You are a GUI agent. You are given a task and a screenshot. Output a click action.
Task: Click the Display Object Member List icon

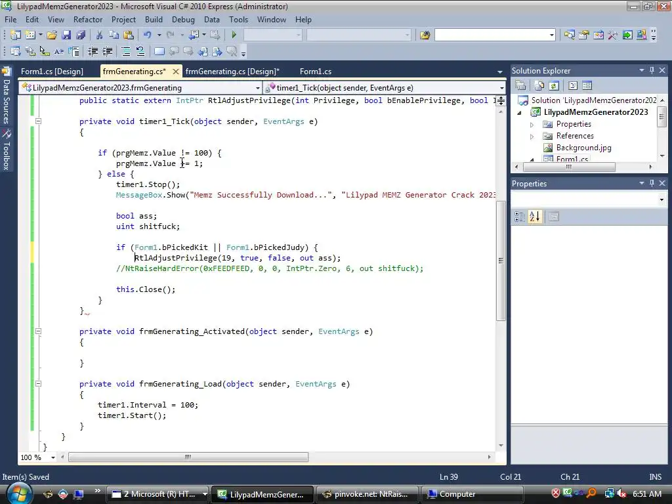tap(16, 51)
